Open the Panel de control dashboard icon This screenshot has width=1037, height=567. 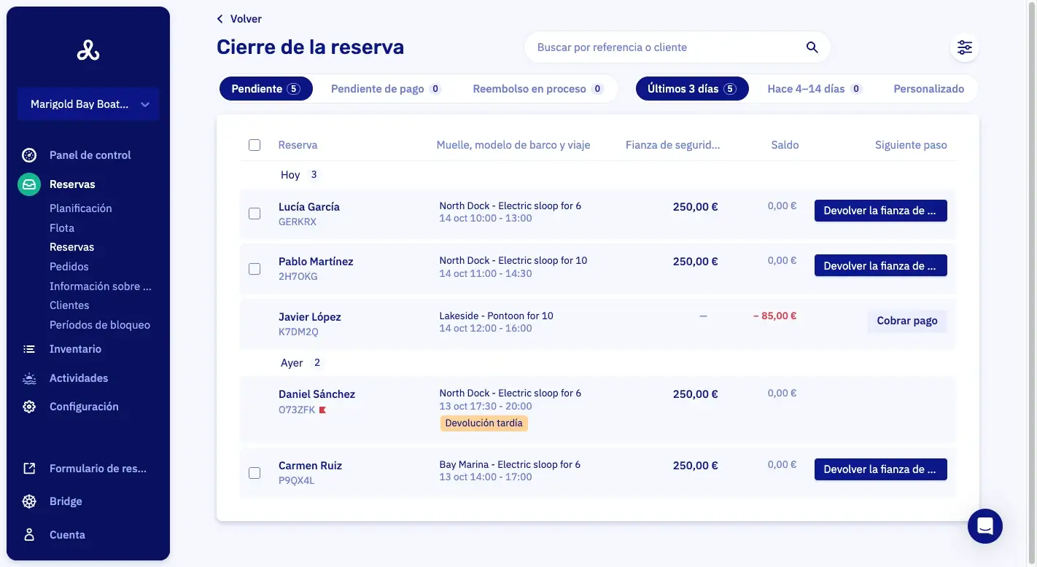[29, 155]
